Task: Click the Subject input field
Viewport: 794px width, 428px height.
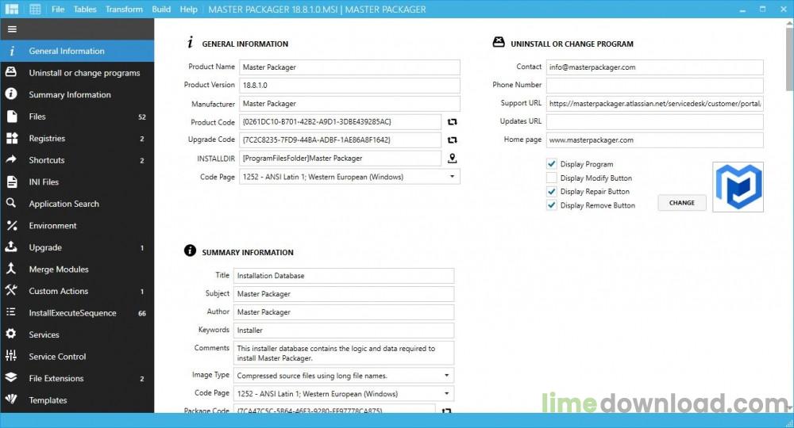Action: pos(344,293)
